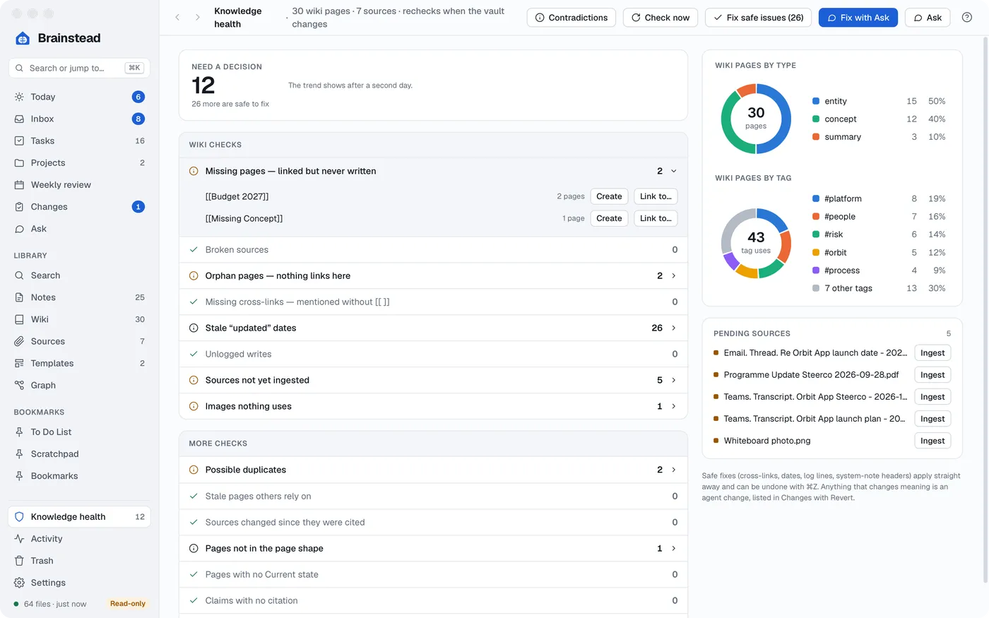This screenshot has height=618, width=989.
Task: Click the Knowledge health shield icon
Action: click(x=19, y=517)
